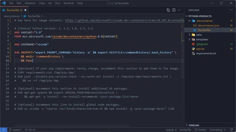Screen dimensions: 236x132
Task: Click Docker whale icon beside explorer Dockerfile
Action: 195,30
